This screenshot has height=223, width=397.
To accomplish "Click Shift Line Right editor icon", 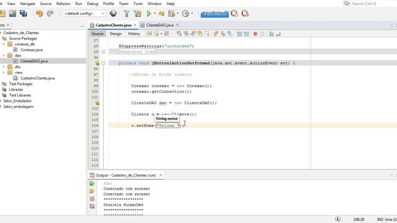I will pos(246,33).
